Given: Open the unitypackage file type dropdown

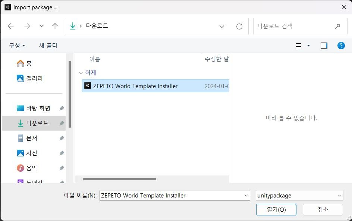Looking at the screenshot, I should point(299,196).
